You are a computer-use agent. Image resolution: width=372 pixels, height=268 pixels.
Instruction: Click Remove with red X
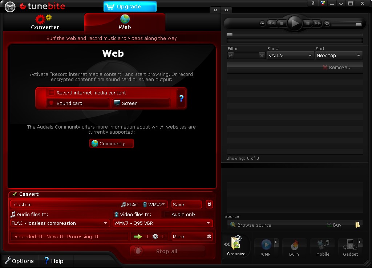pyautogui.click(x=337, y=67)
